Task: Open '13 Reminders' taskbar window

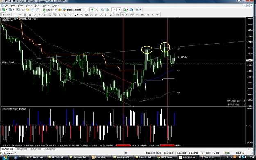Action: 35,158
